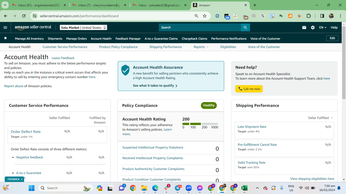The width and height of the screenshot is (346, 194).
Task: Open Telegram from the taskbar
Action: click(178, 188)
